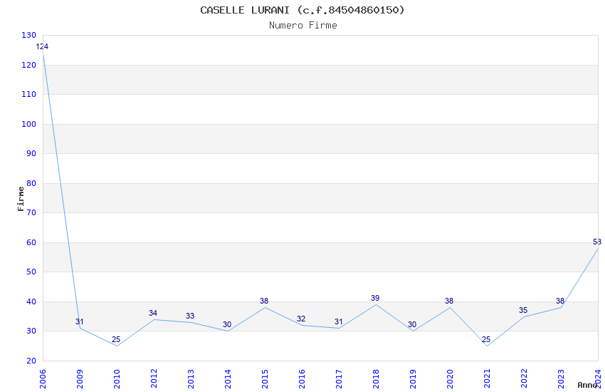
Task: Click the y-axis tick value '110'
Action: pos(29,94)
